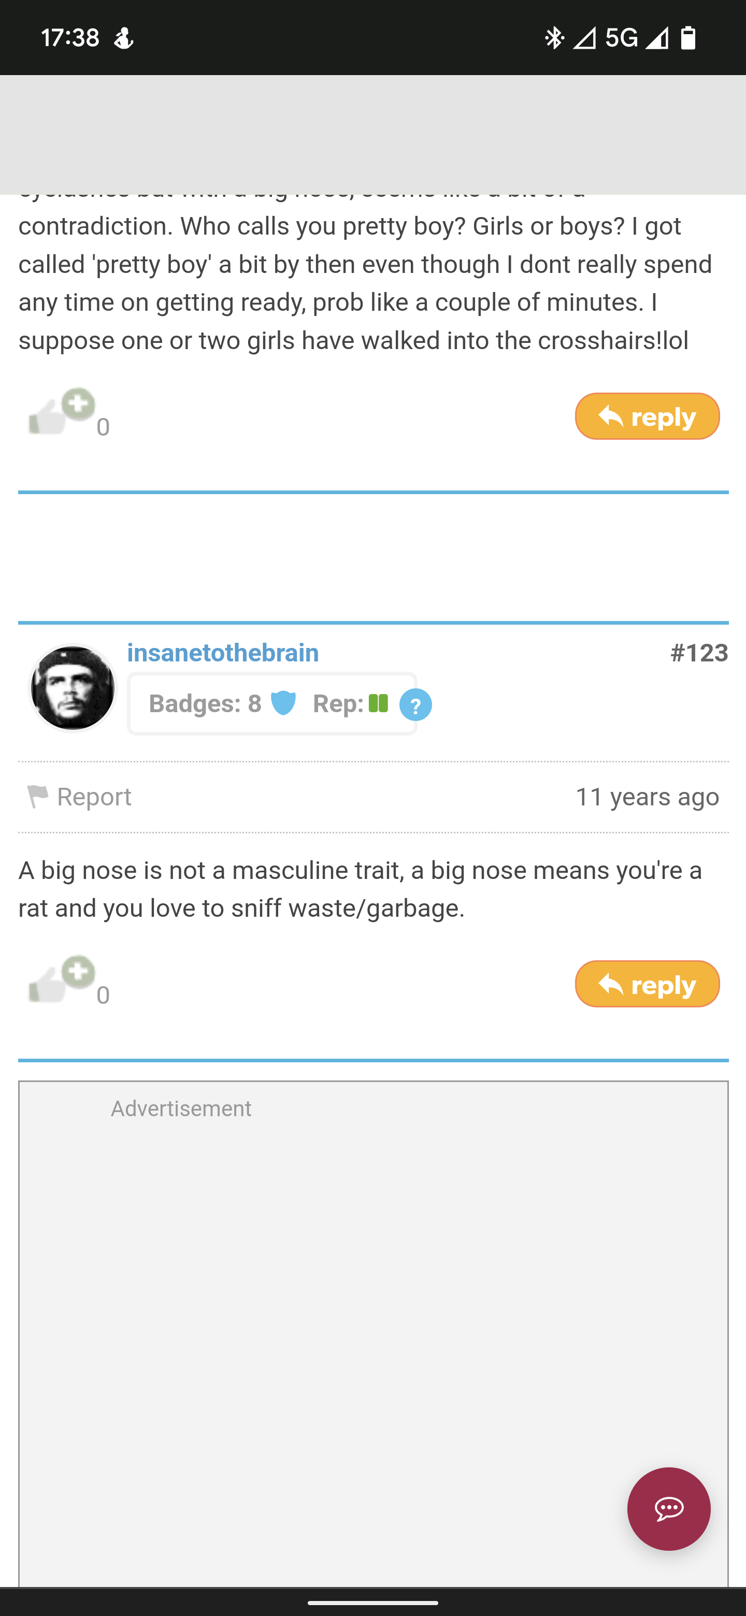Tap the Bluetooth status bar icon
Screen dimensions: 746x1616
click(554, 38)
